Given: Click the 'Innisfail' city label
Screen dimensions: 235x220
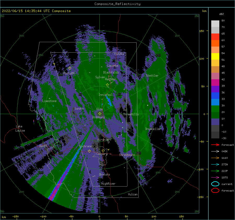Looking at the screenshot, I should pyautogui.click(x=105, y=95).
